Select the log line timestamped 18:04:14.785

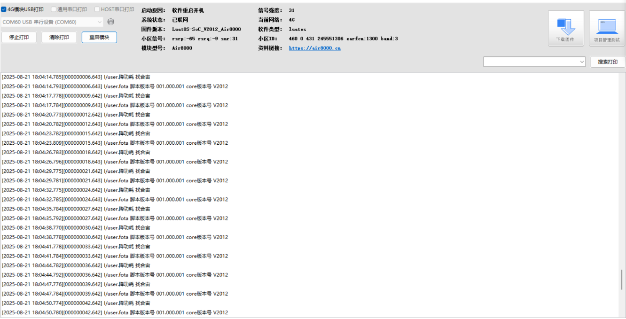pos(76,77)
